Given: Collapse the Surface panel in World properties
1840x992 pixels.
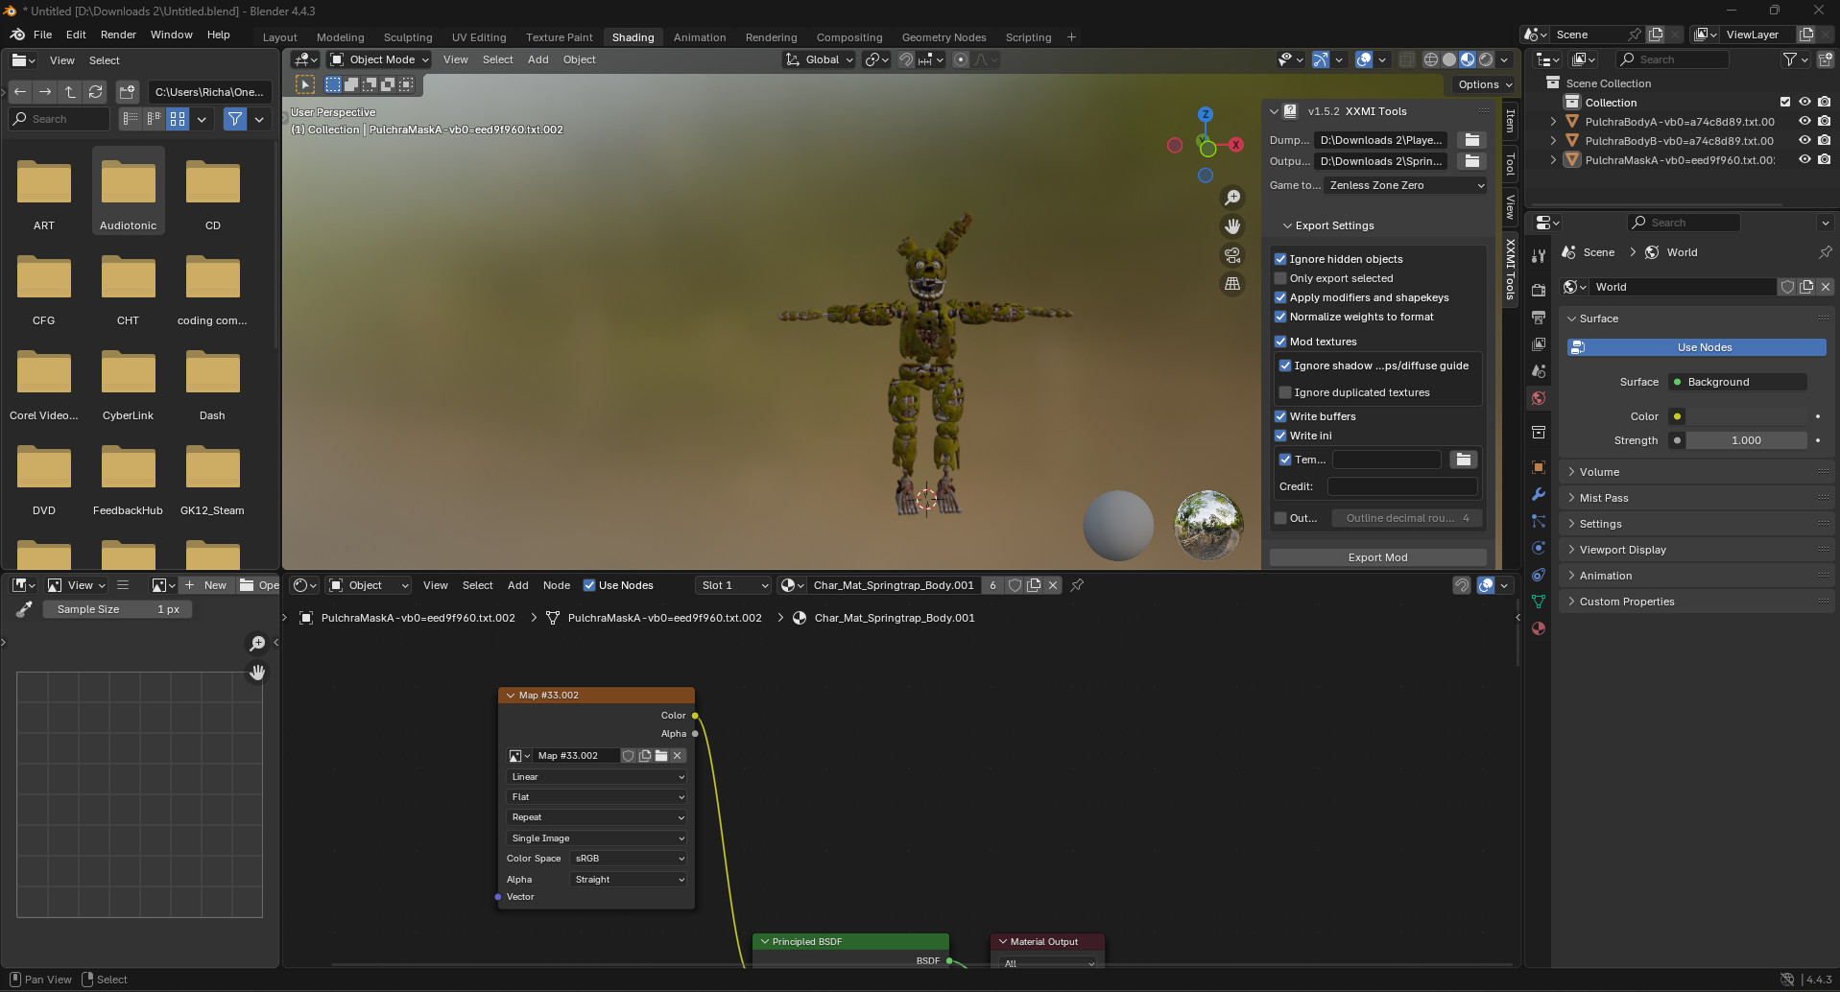Looking at the screenshot, I should click(x=1574, y=318).
